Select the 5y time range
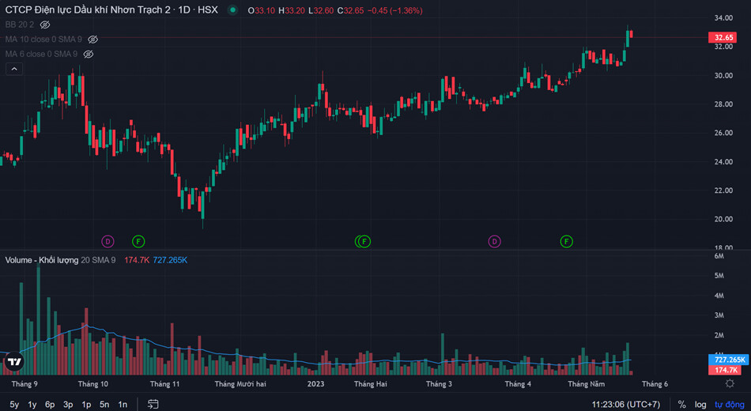The height and width of the screenshot is (411, 751). (14, 404)
